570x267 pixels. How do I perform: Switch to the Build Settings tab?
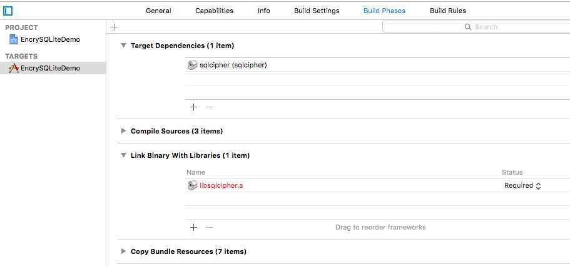(x=317, y=11)
